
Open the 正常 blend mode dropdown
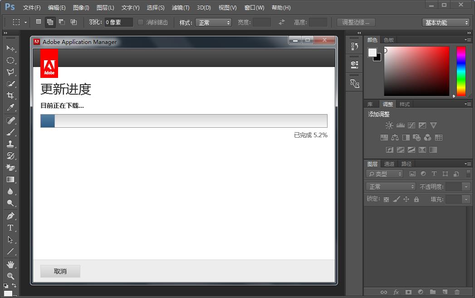click(x=391, y=187)
